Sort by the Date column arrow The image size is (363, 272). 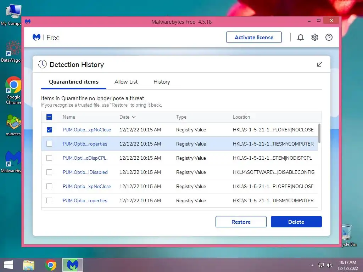click(134, 117)
